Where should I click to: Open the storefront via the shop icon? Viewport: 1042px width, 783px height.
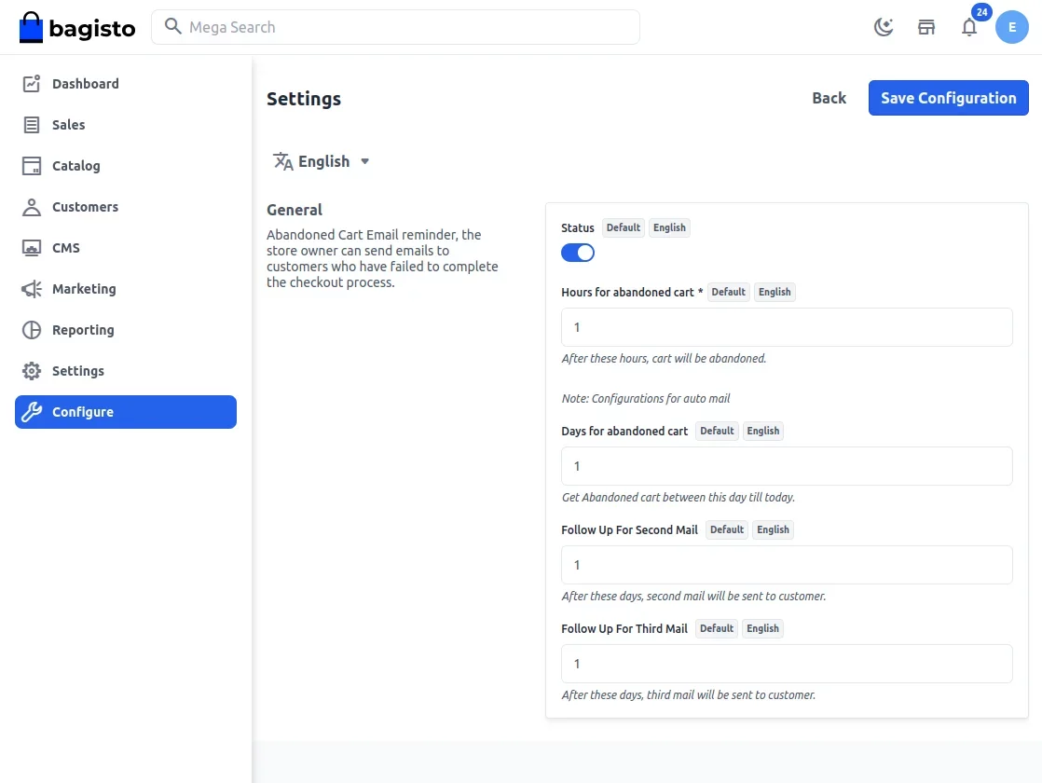pyautogui.click(x=926, y=27)
